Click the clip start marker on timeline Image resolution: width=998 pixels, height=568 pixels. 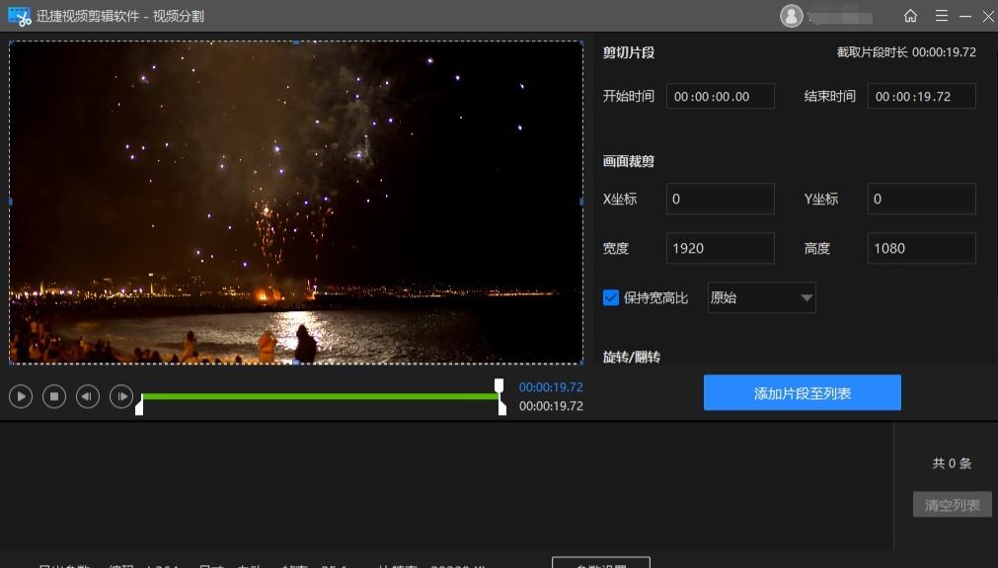139,406
